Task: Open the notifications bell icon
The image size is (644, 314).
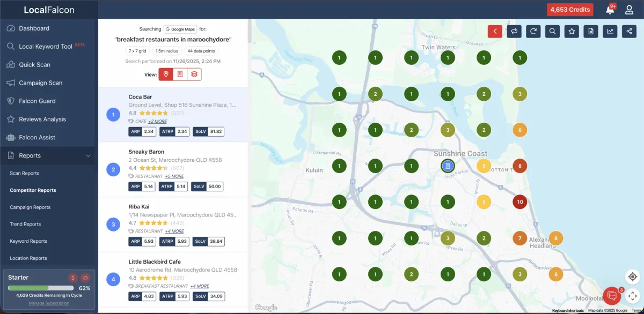Action: [x=610, y=10]
